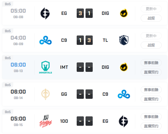The image size is (168, 134).
Task: Click the 更新中 button in the EG vs DIG row
Action: point(151,9)
